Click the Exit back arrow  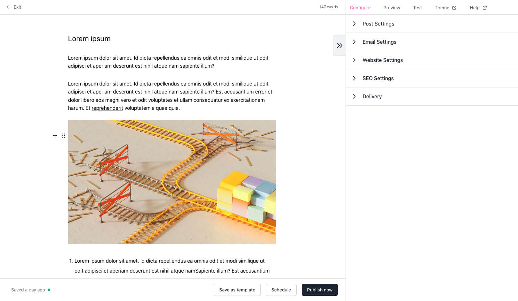8,7
